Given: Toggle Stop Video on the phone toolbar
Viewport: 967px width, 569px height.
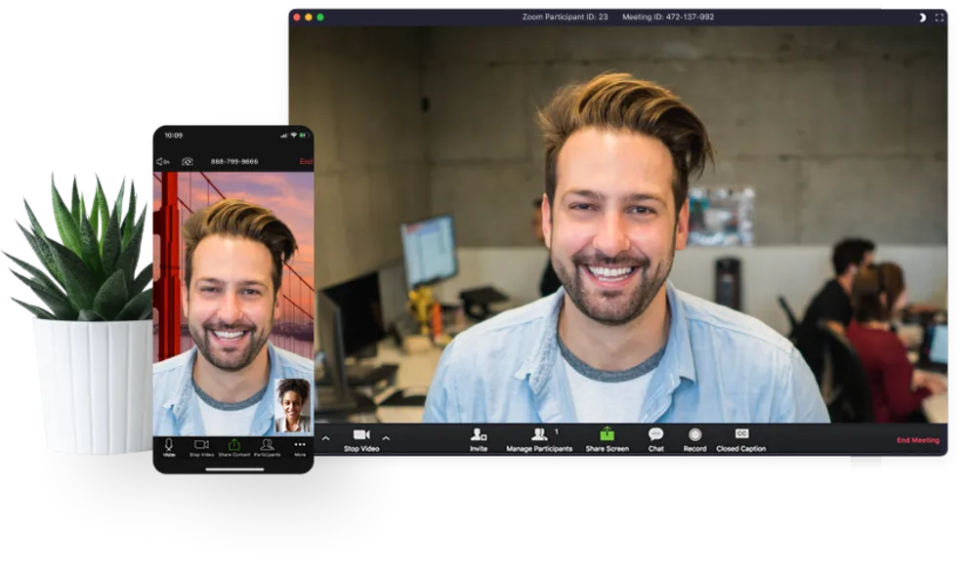Looking at the screenshot, I should [201, 446].
